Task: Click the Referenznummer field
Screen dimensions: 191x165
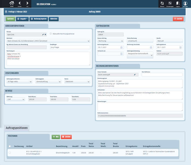Action: [x=140, y=116]
